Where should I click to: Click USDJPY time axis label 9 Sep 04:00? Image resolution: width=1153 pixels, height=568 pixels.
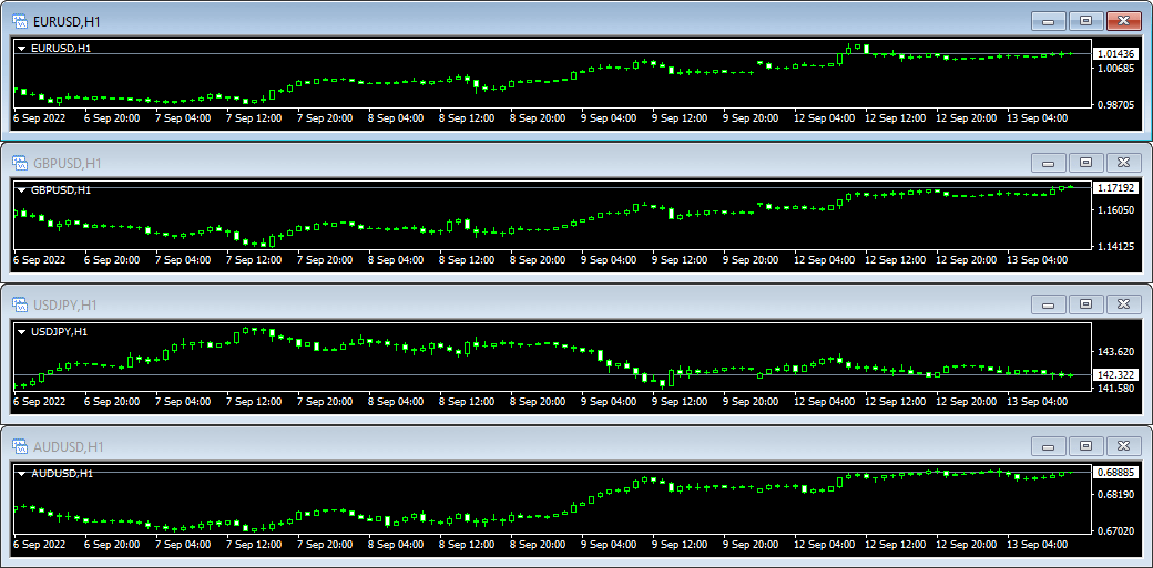coord(609,402)
